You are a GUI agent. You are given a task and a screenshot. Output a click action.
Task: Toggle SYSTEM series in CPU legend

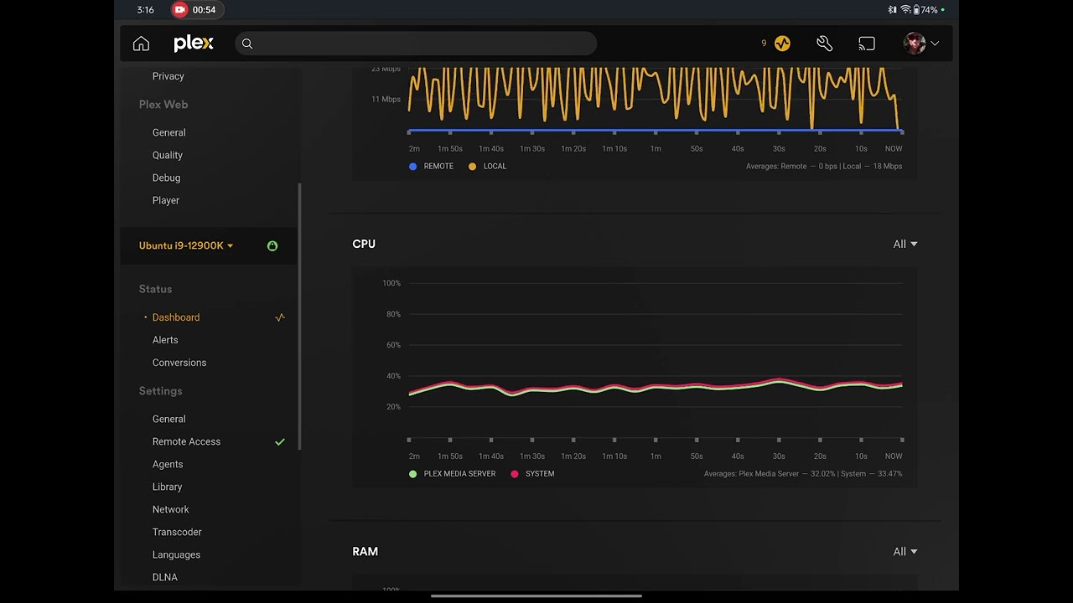click(x=532, y=474)
